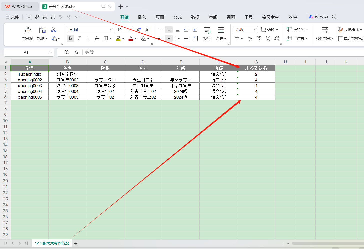Click the insert function fx icon
Image resolution: width=364 pixels, height=249 pixels.
[x=76, y=52]
